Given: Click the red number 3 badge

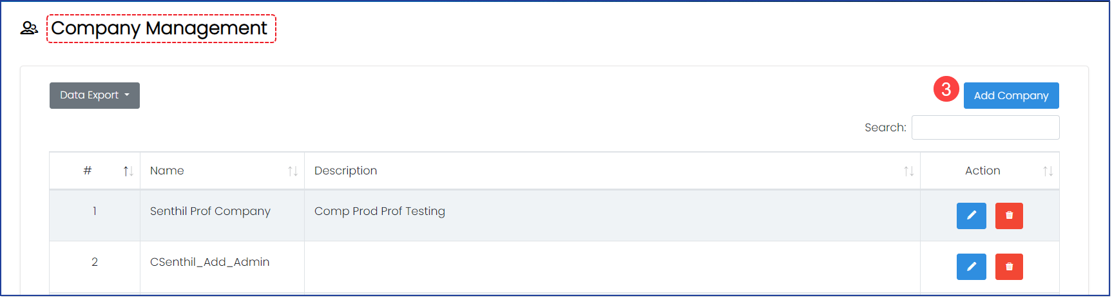Looking at the screenshot, I should [946, 89].
